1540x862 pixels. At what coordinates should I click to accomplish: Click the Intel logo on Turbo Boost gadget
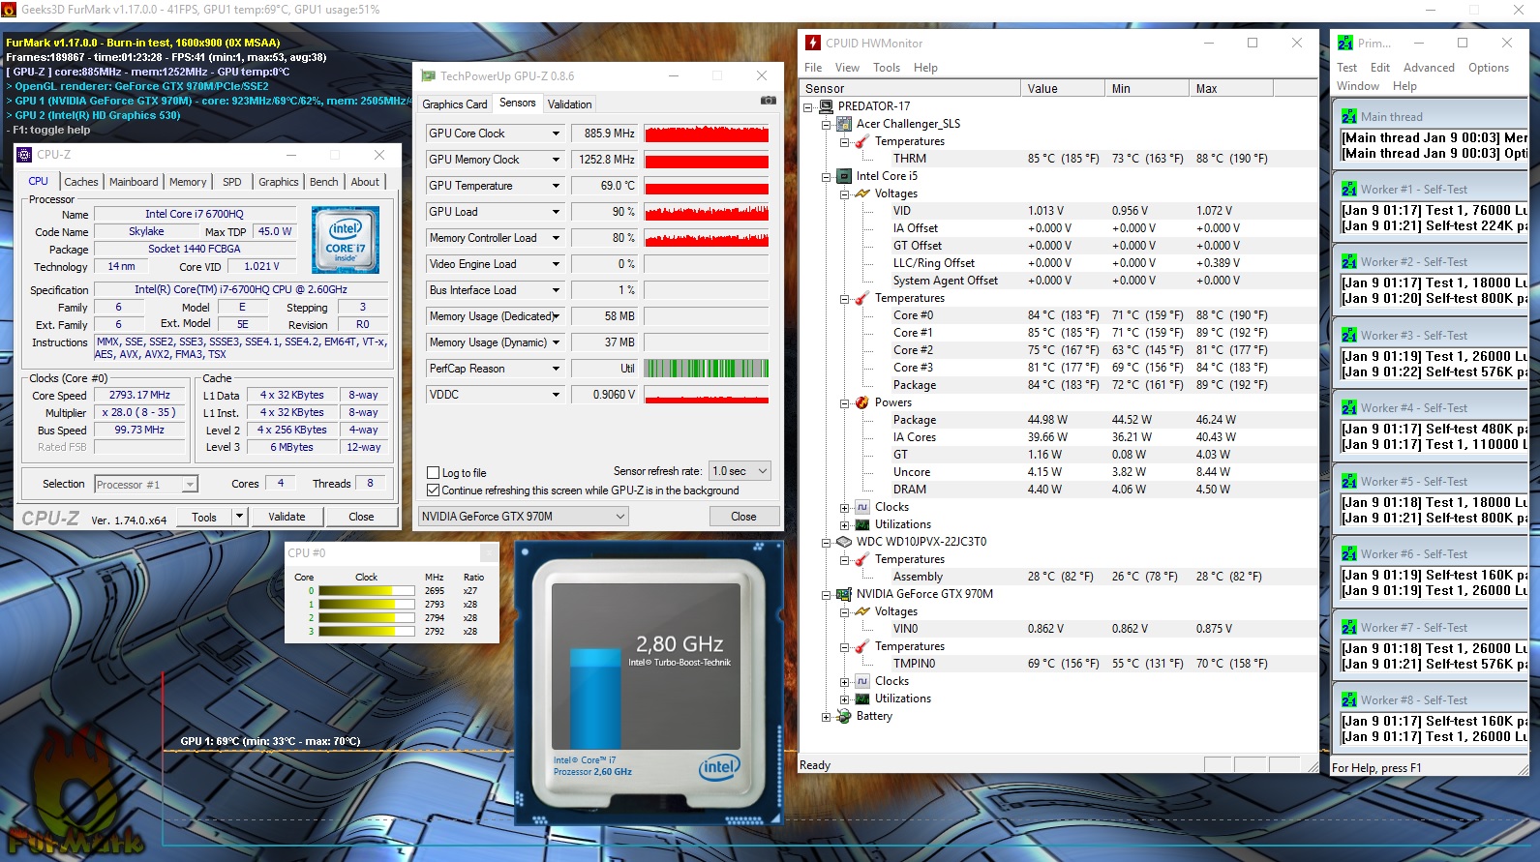point(718,767)
